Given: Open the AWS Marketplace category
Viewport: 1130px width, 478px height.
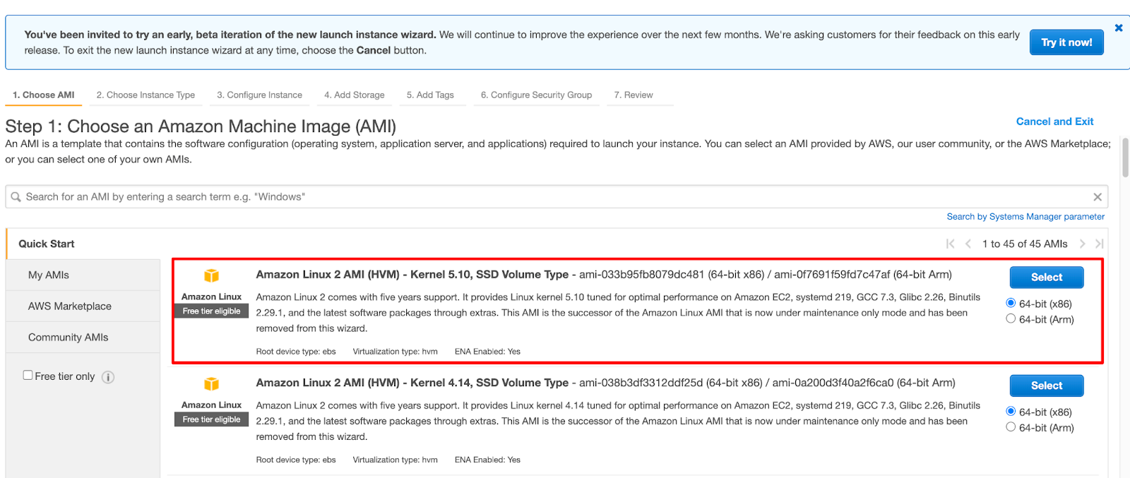Looking at the screenshot, I should pos(83,306).
